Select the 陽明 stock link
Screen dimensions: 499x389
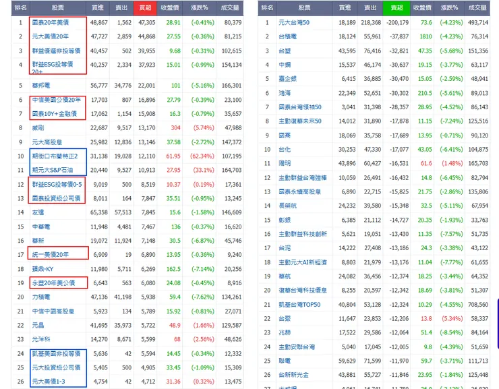coord(285,164)
